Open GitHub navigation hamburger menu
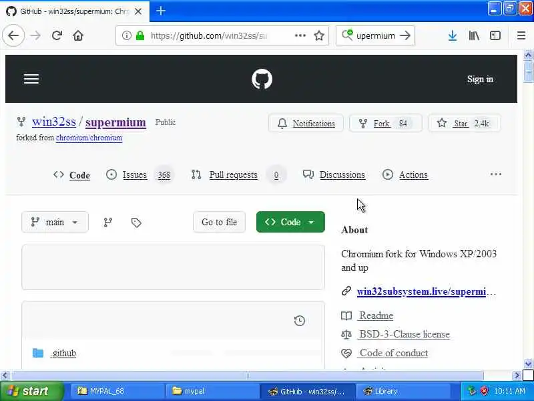The image size is (534, 401). tap(31, 79)
